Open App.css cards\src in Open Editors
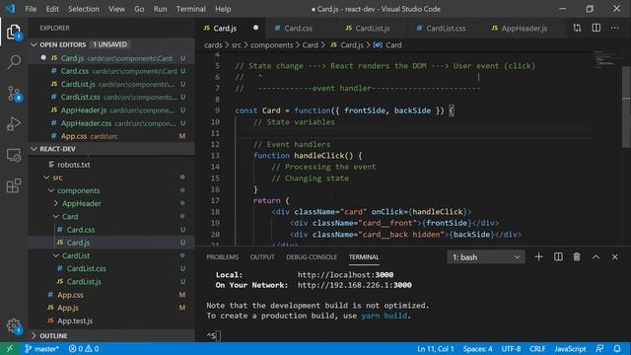The image size is (631, 355). [111, 136]
